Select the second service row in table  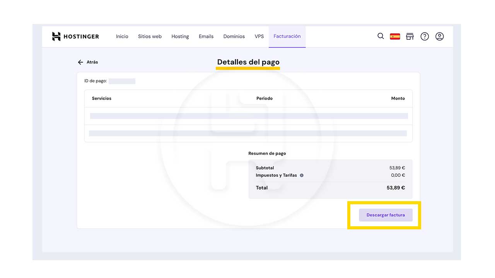coord(248,133)
